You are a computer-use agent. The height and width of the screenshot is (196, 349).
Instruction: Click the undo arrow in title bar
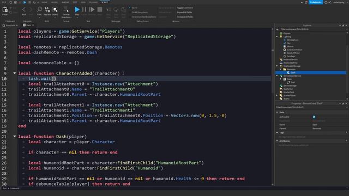pos(34,2)
